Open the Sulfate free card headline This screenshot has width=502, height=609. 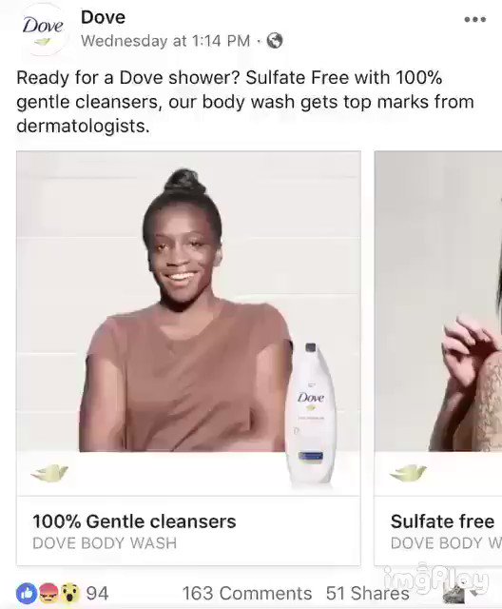point(443,521)
